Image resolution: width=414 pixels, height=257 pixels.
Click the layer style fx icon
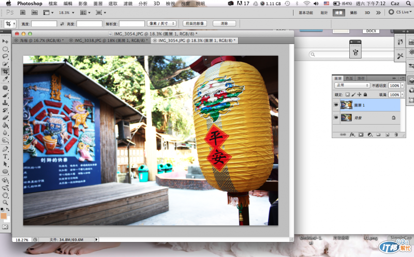pyautogui.click(x=352, y=134)
